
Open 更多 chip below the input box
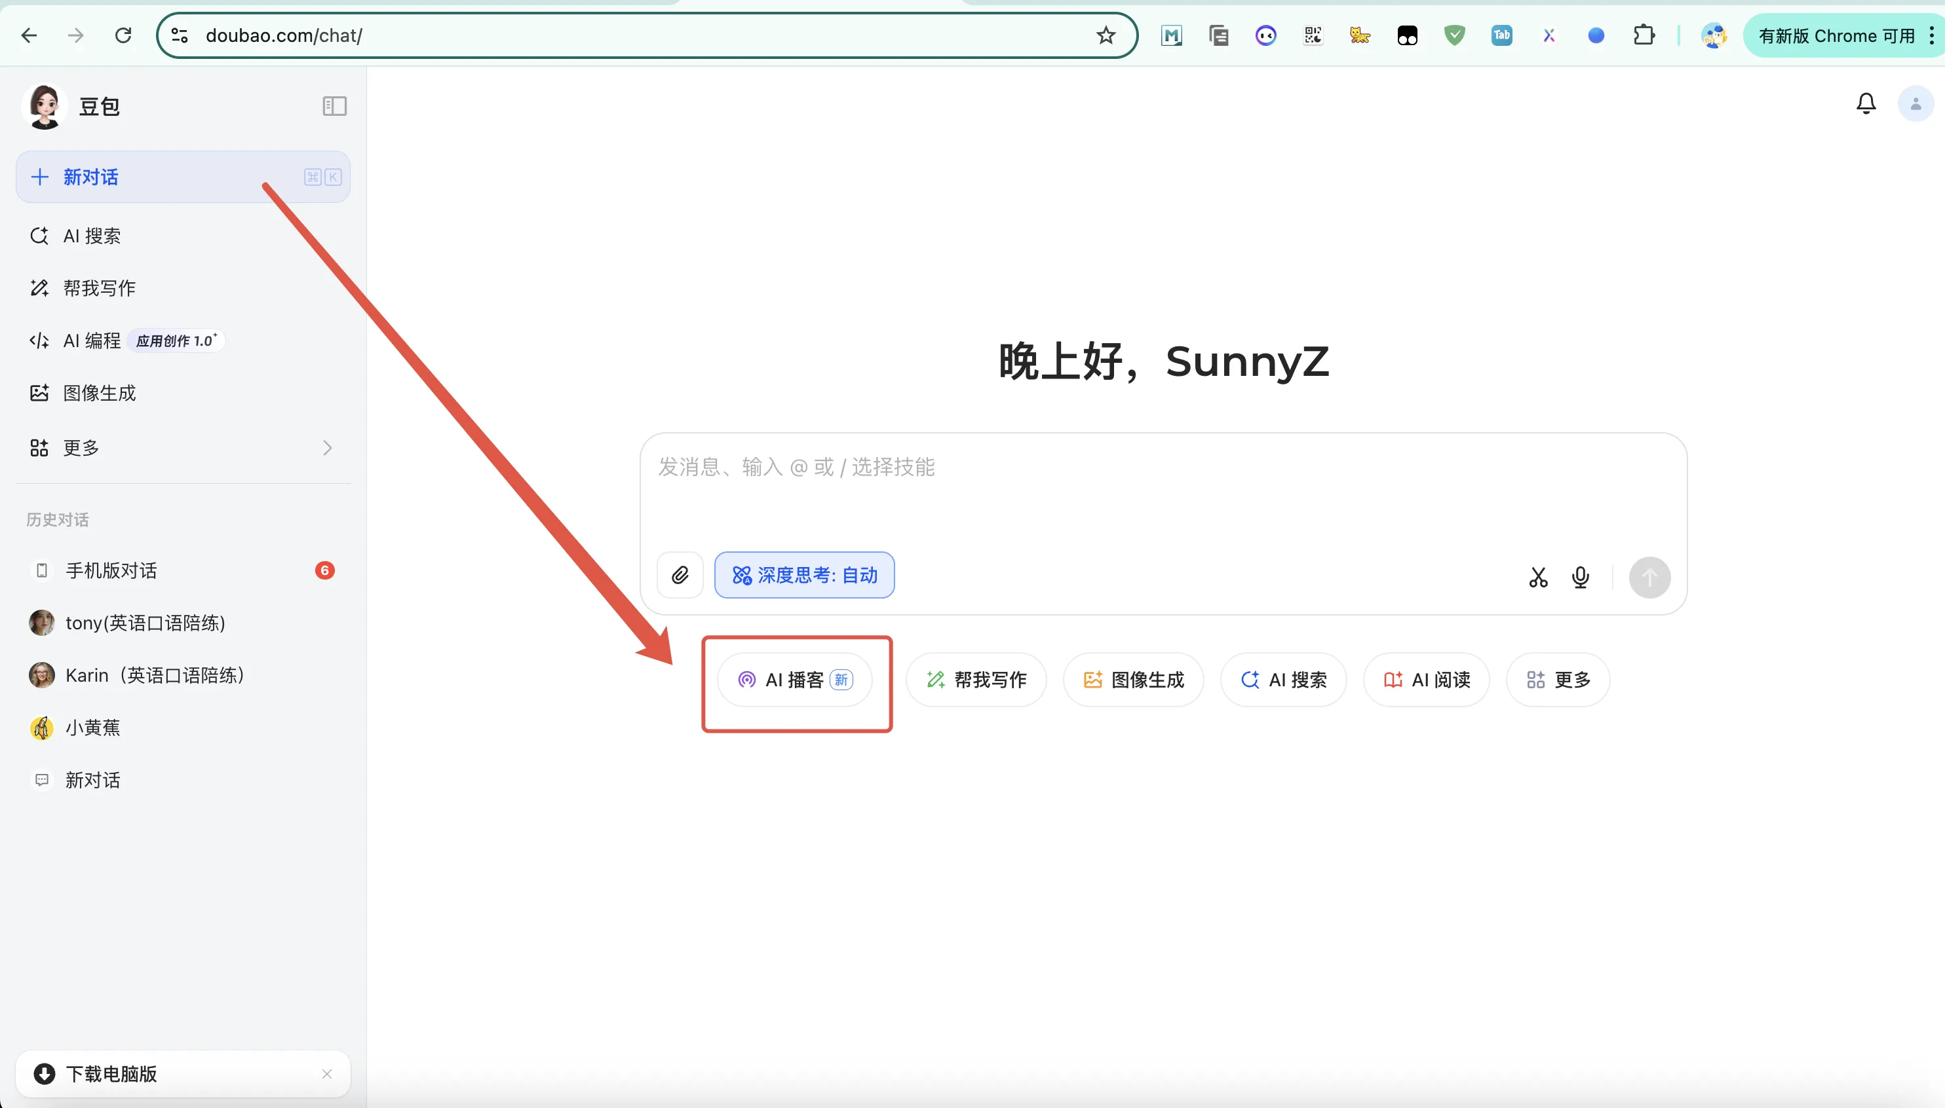(x=1558, y=680)
